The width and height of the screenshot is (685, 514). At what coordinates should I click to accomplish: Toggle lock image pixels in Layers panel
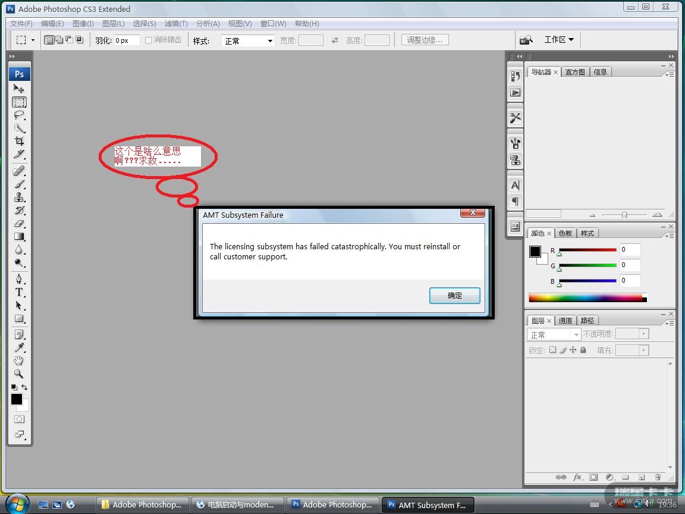563,350
